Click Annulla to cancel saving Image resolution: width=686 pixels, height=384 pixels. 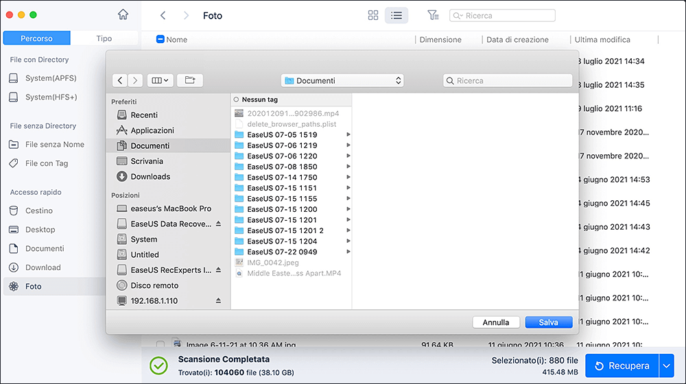click(x=496, y=322)
